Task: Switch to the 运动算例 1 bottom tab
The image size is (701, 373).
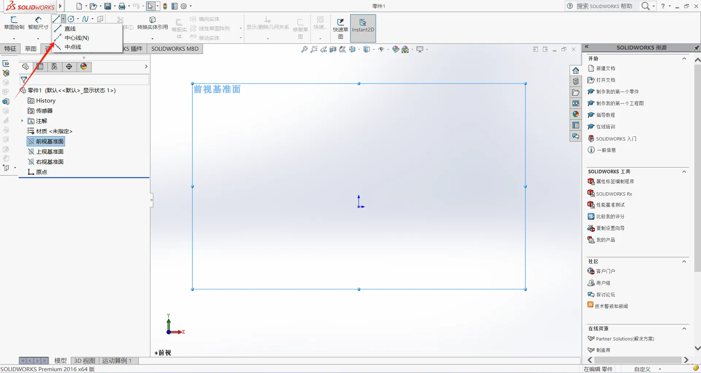Action: click(117, 361)
